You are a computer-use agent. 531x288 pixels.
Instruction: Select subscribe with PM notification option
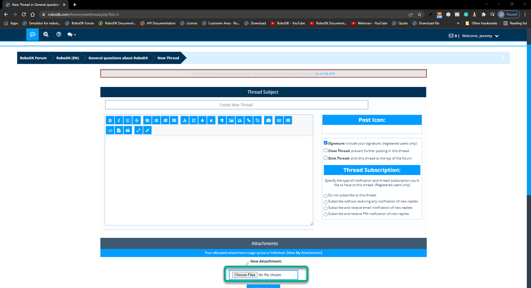click(326, 215)
